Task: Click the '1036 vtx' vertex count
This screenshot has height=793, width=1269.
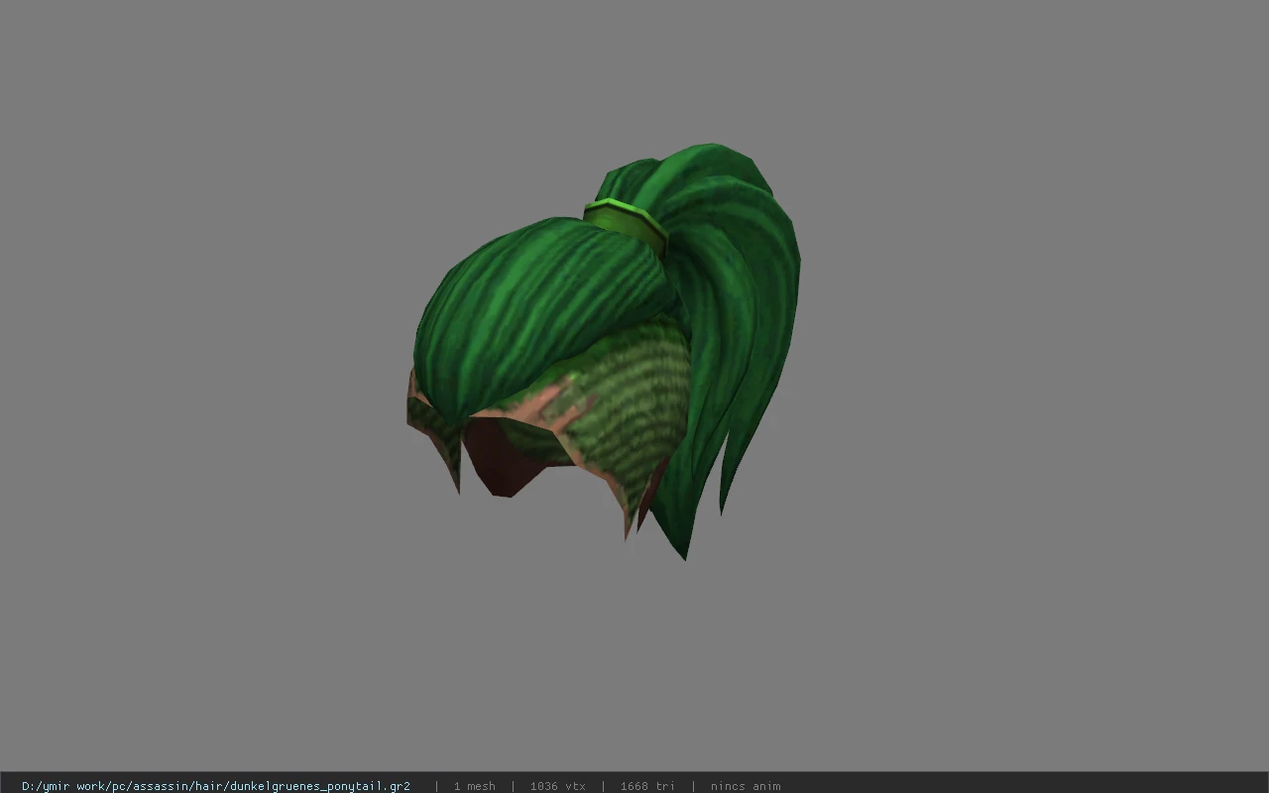Action: tap(557, 786)
